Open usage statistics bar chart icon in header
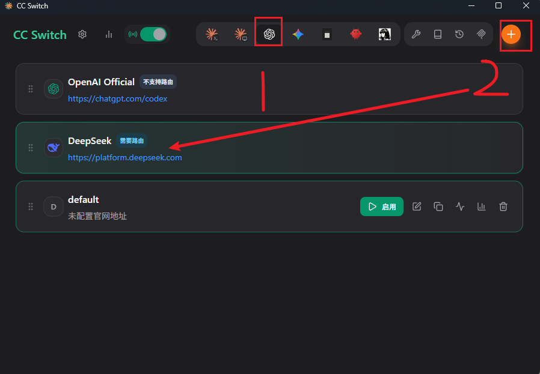The image size is (540, 374). click(109, 34)
